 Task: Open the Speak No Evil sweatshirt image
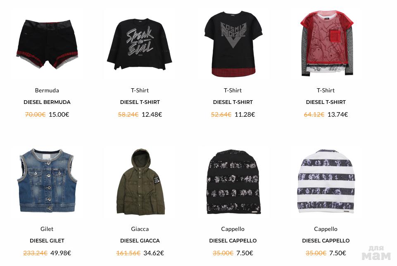(140, 44)
